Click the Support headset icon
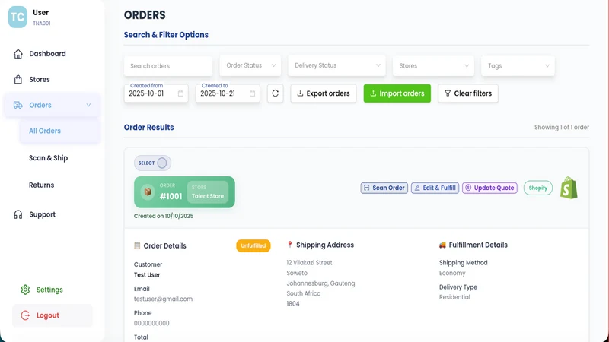609x342 pixels. point(18,214)
